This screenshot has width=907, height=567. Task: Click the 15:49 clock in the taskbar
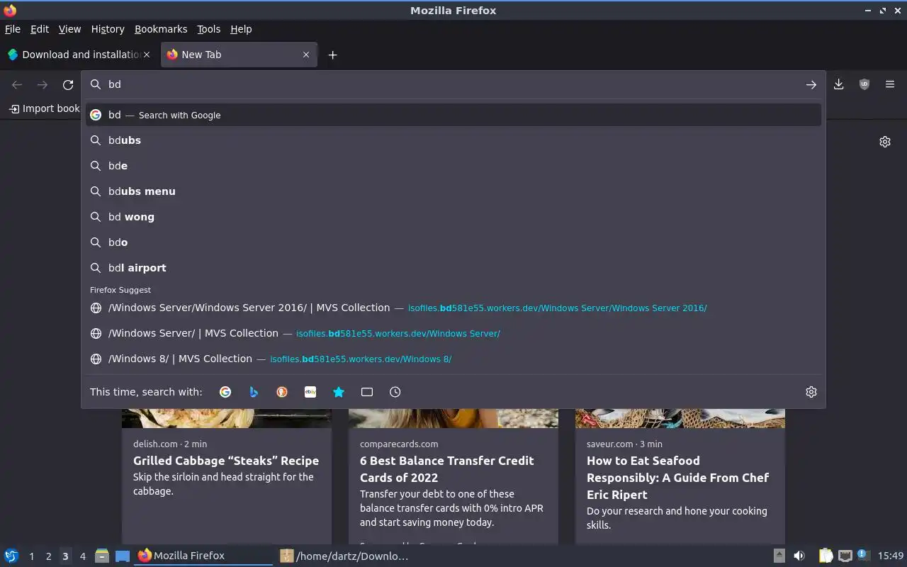[891, 556]
